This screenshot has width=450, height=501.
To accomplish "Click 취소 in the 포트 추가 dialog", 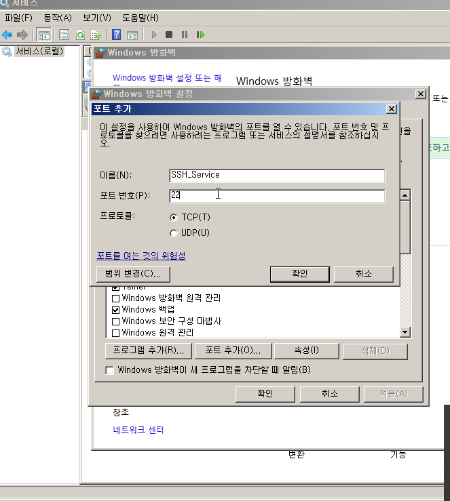I will pos(364,274).
